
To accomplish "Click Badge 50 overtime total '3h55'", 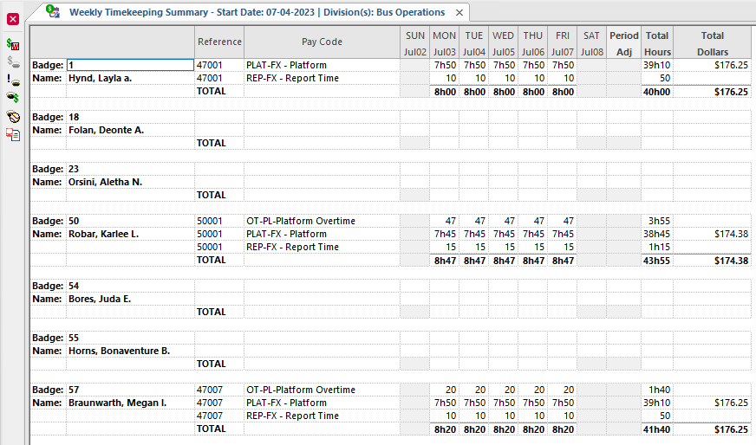I will tap(659, 221).
